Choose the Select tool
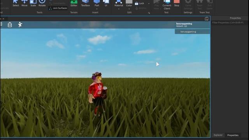This screenshot has height=140, width=249. 16,3
